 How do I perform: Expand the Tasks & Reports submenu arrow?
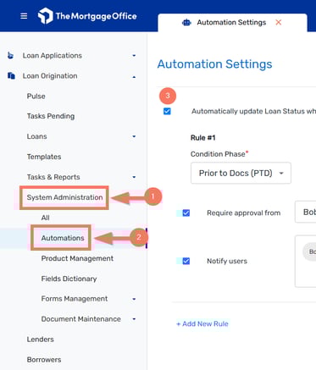pos(134,177)
